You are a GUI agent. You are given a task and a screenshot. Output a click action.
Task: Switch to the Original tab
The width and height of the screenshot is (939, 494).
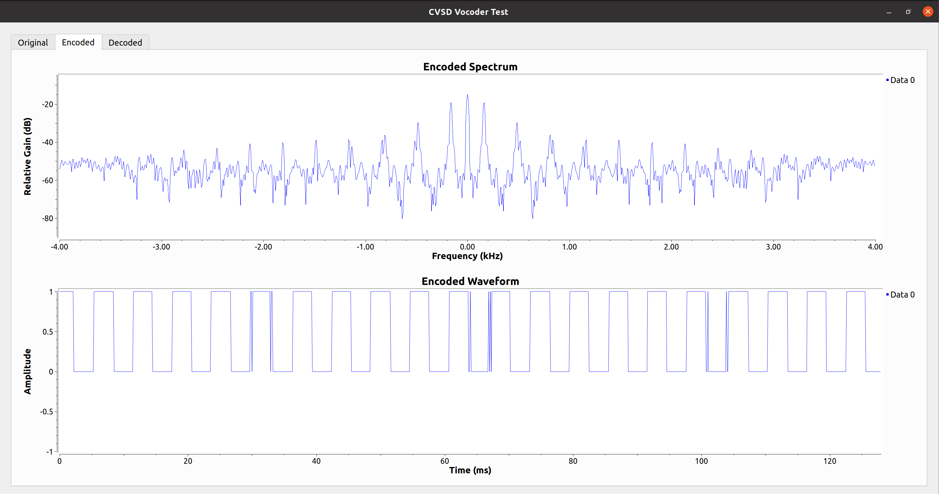coord(33,43)
